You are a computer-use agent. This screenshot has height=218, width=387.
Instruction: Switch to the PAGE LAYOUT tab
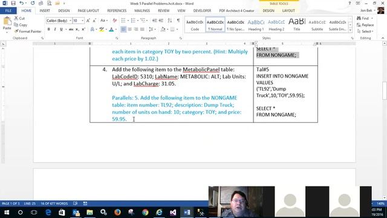click(x=88, y=11)
